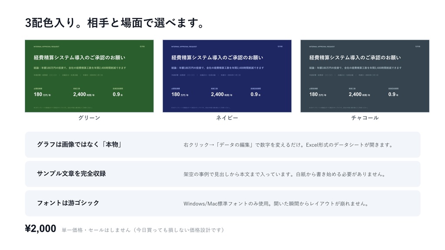
Task: Click the フォントは游ゴシック feature title
Action: (68, 203)
